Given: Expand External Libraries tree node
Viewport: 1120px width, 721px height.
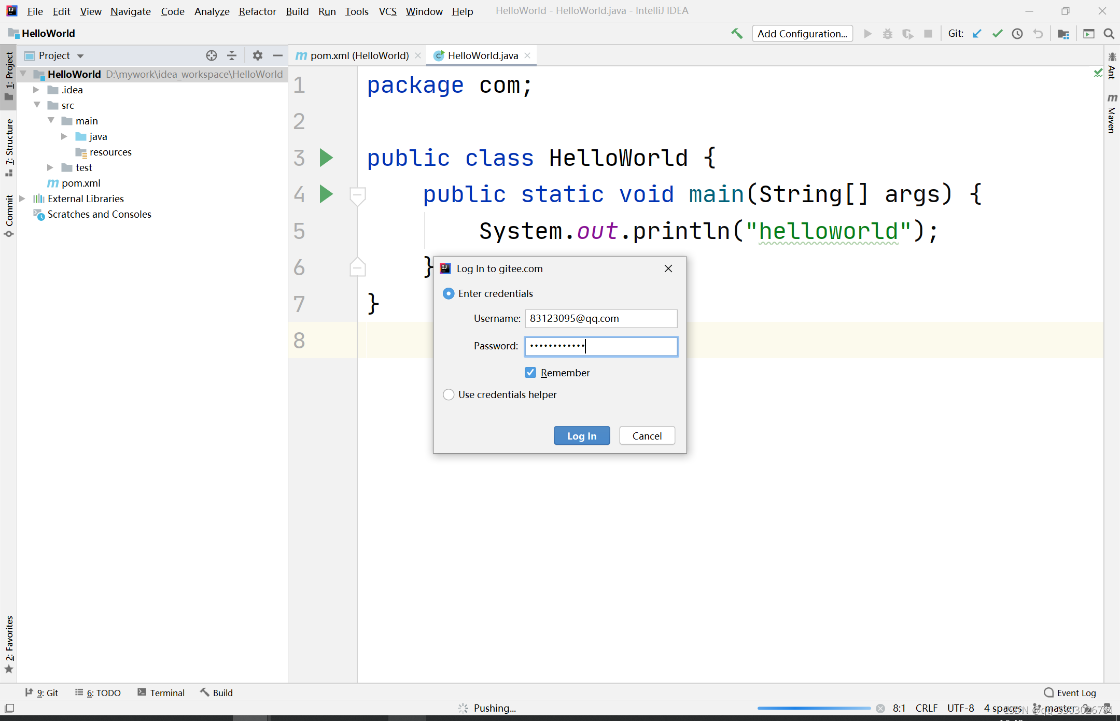Looking at the screenshot, I should [x=22, y=199].
